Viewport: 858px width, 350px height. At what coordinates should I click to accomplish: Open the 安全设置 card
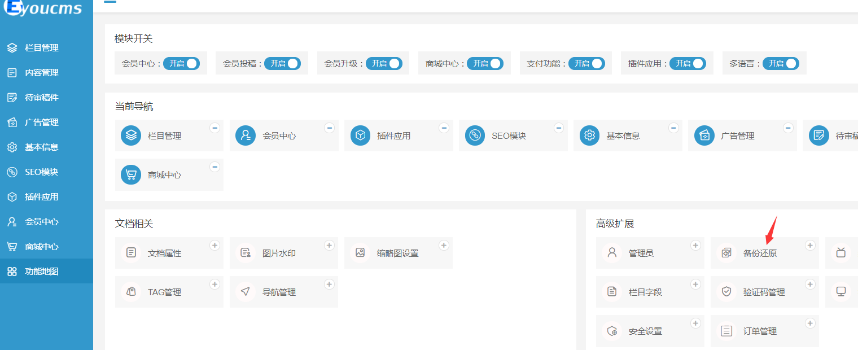tap(645, 331)
